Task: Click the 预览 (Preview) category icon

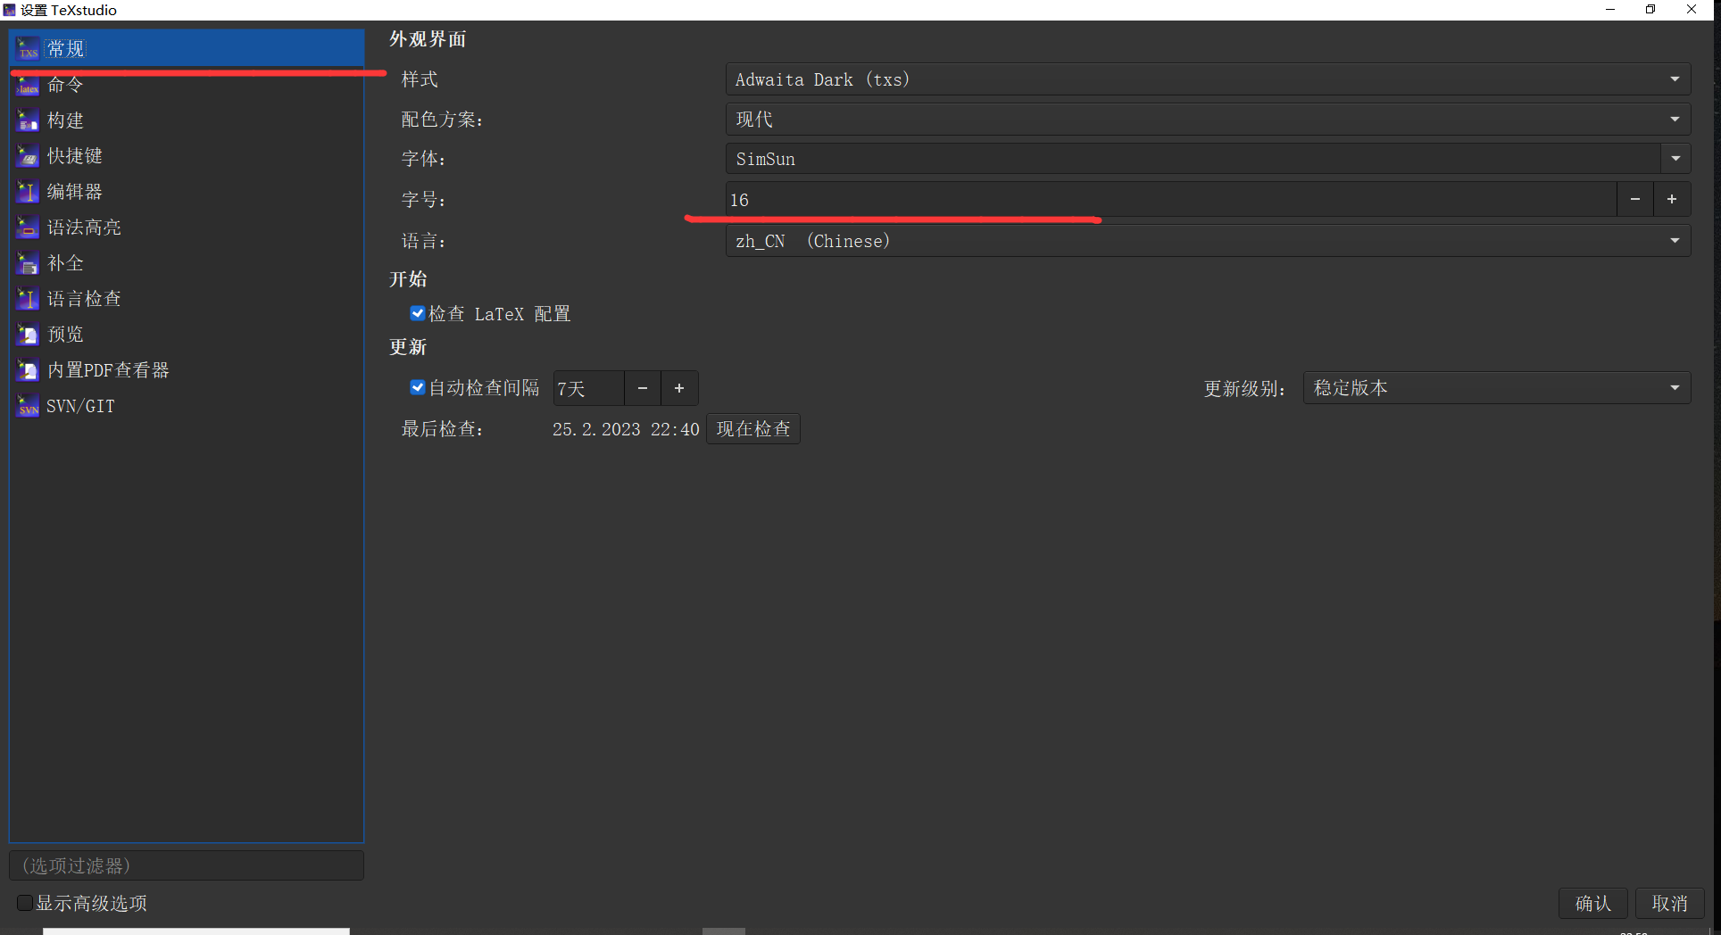Action: pyautogui.click(x=29, y=335)
